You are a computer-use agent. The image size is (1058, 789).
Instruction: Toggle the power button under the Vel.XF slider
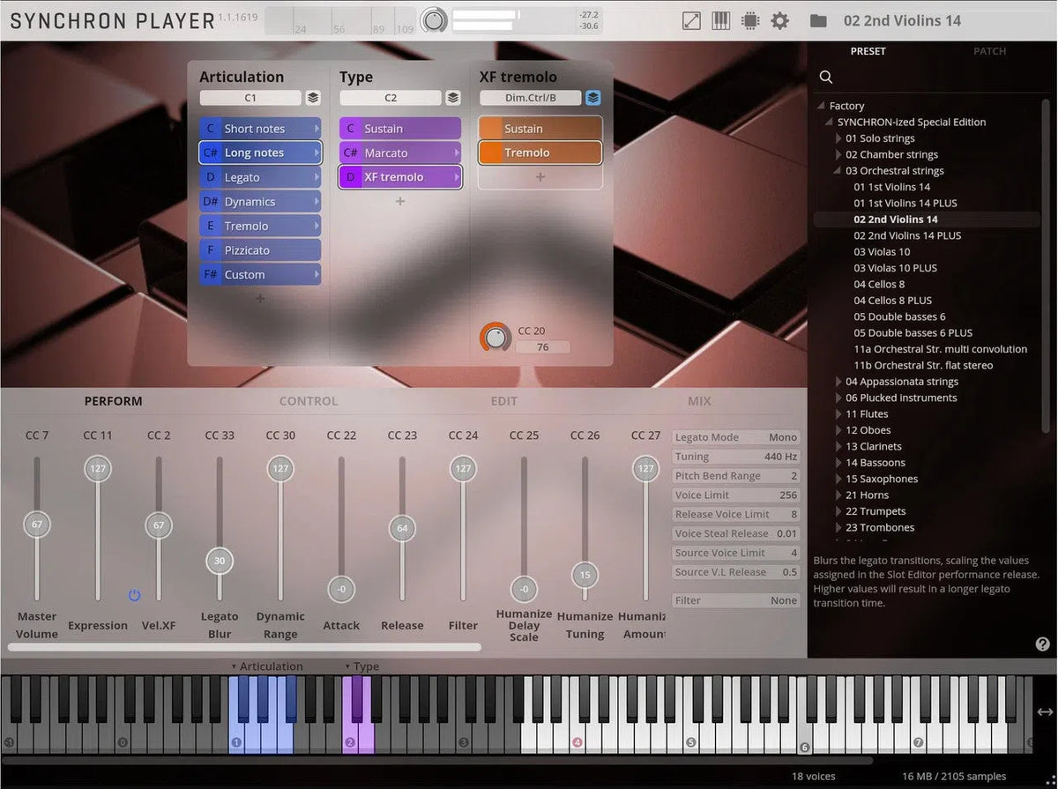tap(133, 595)
